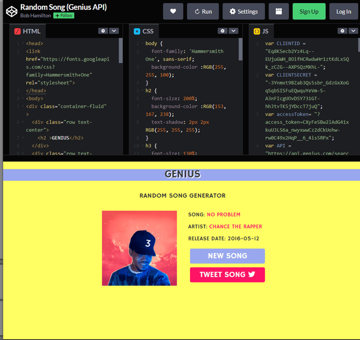Click the font-size: 200% CSS line
This screenshot has height=340, width=360.
pos(174,98)
